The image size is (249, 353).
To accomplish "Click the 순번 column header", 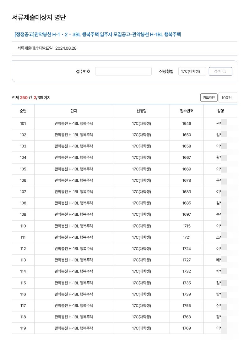I will pos(23,111).
